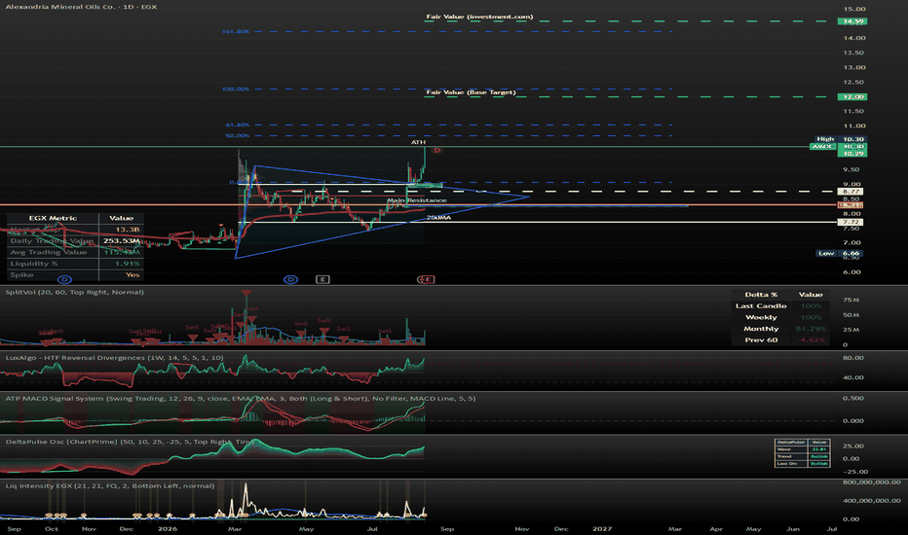The width and height of the screenshot is (908, 535).
Task: Click the 15.00 price axis label
Action: [x=854, y=9]
